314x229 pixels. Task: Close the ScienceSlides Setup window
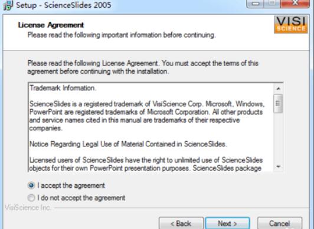pyautogui.click(x=295, y=4)
